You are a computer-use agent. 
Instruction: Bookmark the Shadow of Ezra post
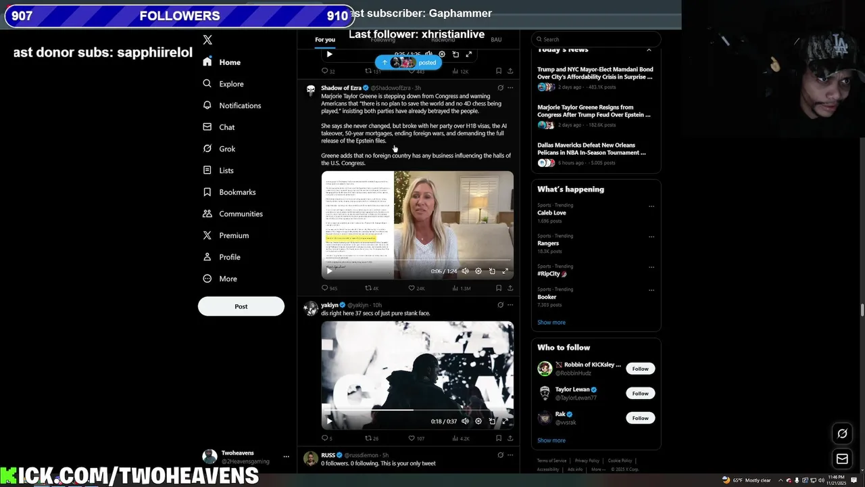pos(499,288)
